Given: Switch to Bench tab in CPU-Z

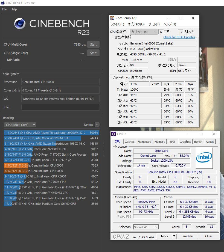Looking at the screenshot, I should click(x=198, y=142).
